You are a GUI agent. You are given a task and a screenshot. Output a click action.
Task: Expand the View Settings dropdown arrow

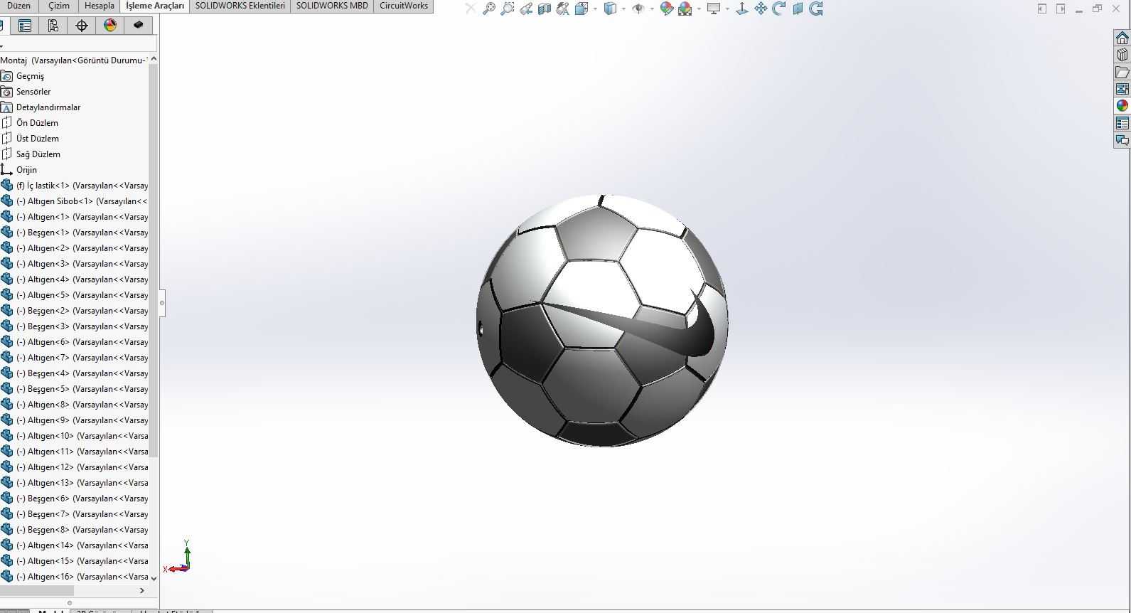tap(727, 9)
